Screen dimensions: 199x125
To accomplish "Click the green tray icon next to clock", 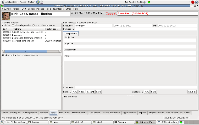I will point(149,2).
